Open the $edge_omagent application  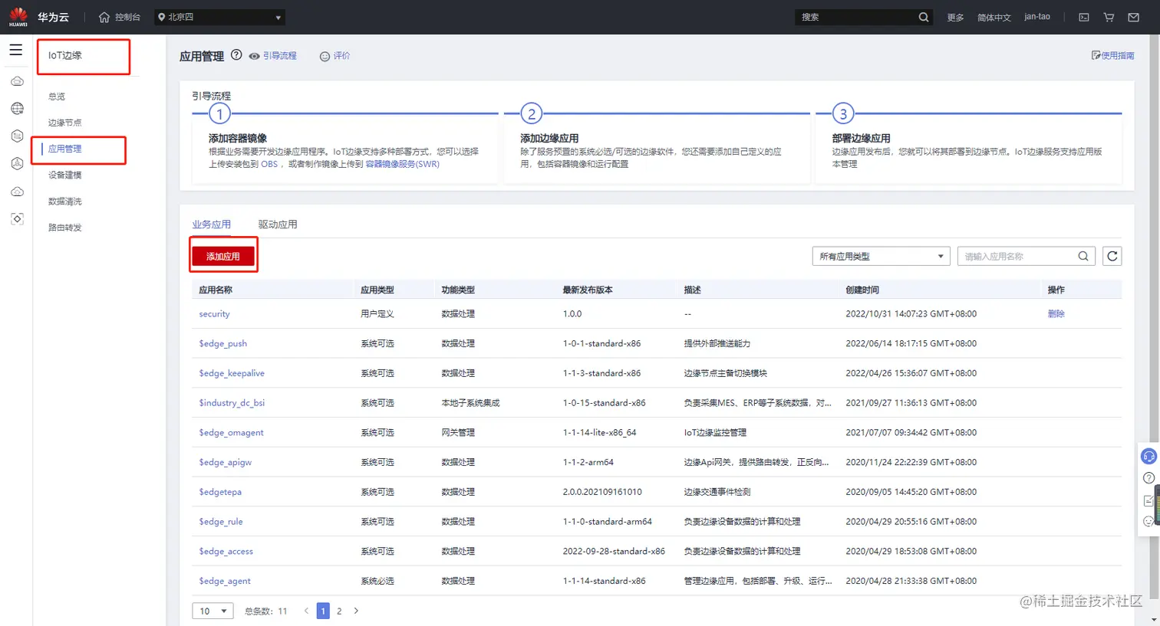pyautogui.click(x=231, y=433)
